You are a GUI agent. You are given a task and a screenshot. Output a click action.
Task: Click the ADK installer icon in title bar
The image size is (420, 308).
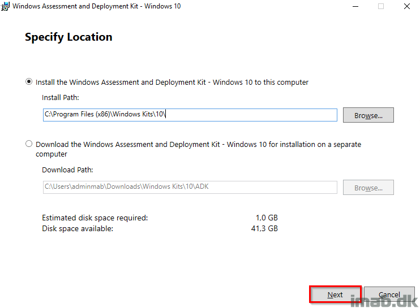[x=5, y=6]
